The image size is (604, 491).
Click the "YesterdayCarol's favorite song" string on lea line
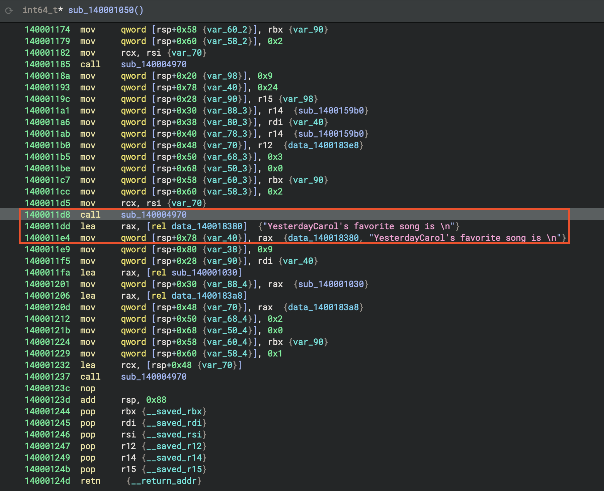coord(359,226)
